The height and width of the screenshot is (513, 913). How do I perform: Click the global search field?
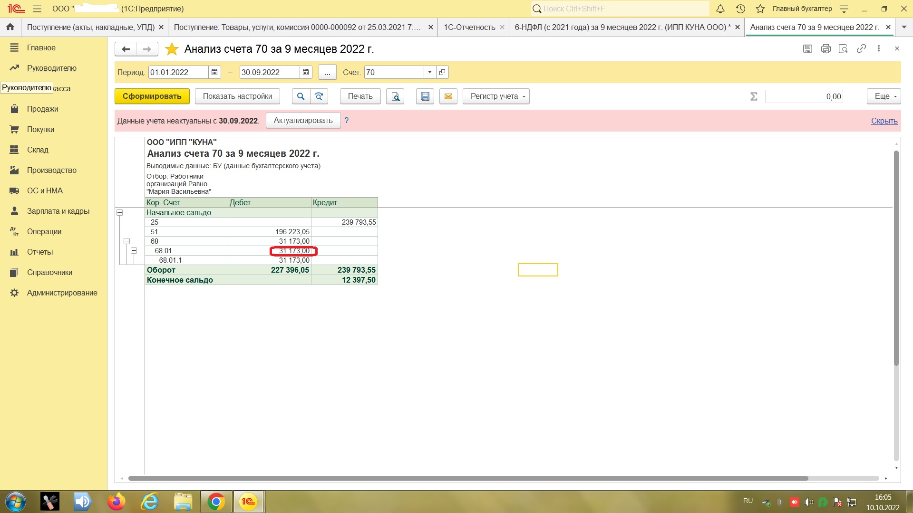[620, 9]
